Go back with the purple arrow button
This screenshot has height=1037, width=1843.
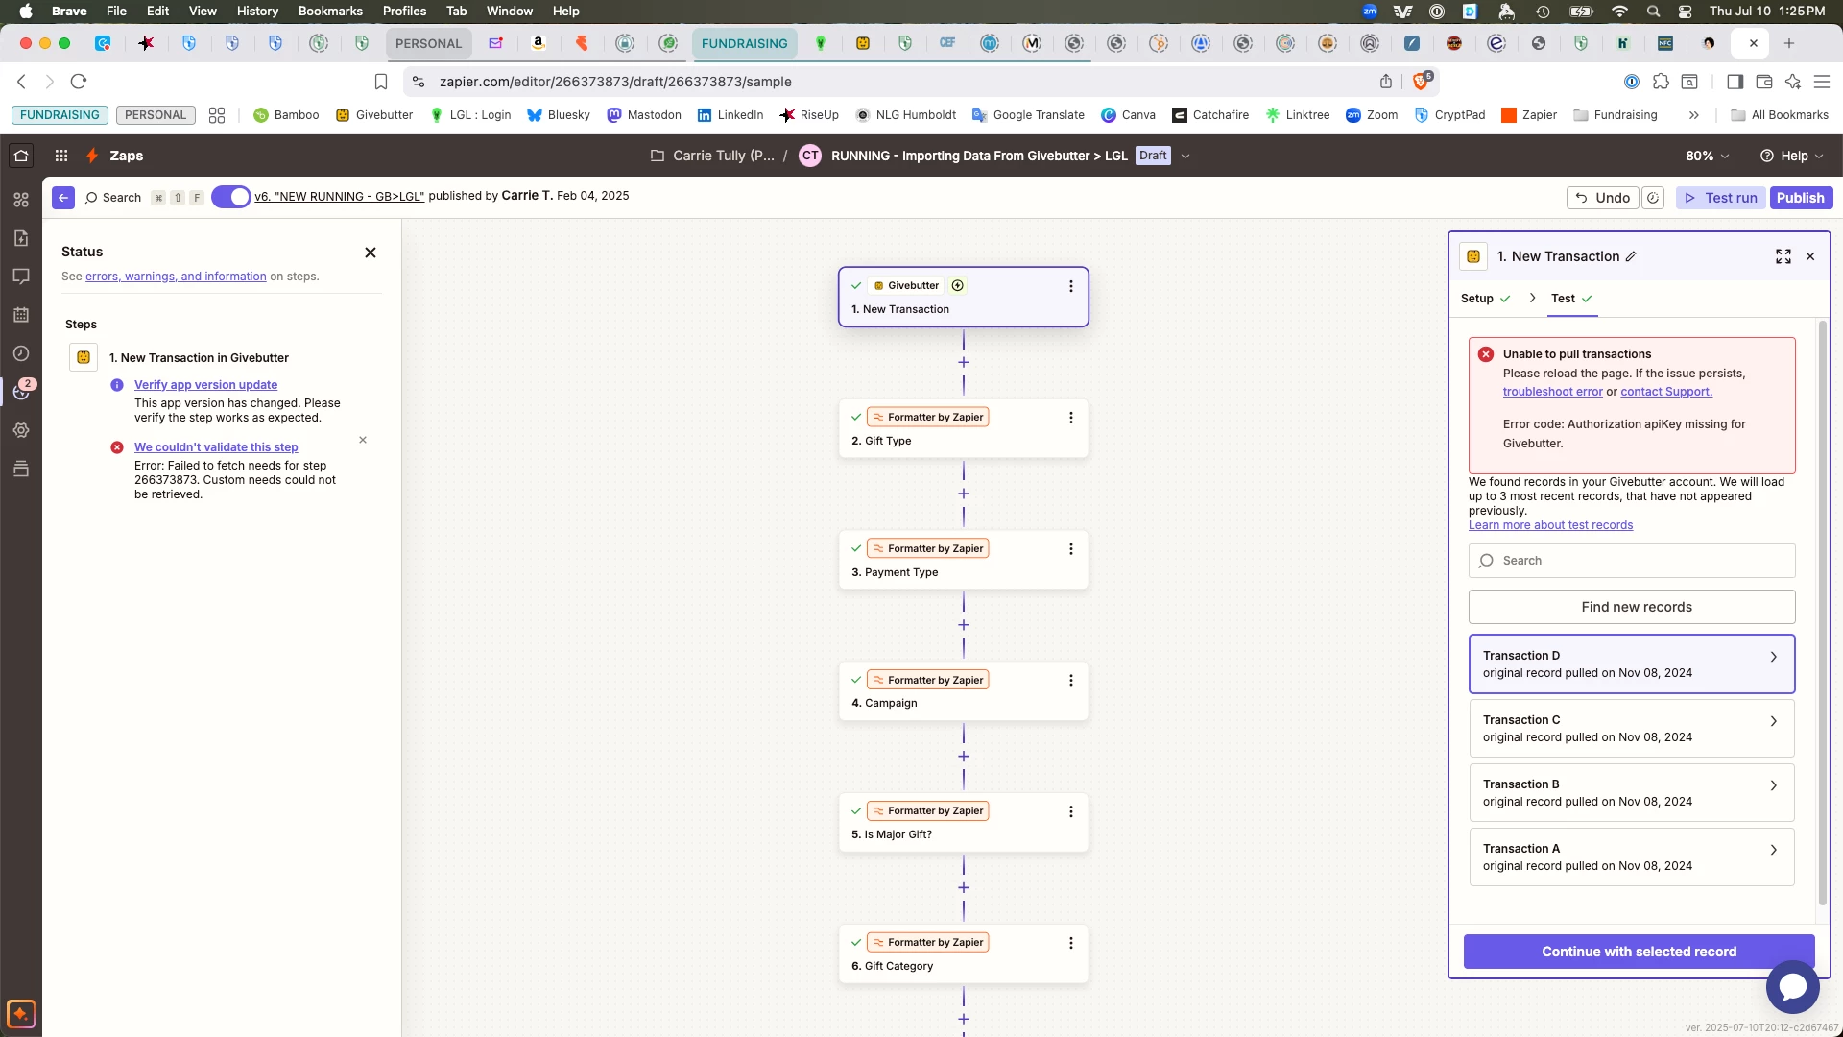(x=63, y=198)
